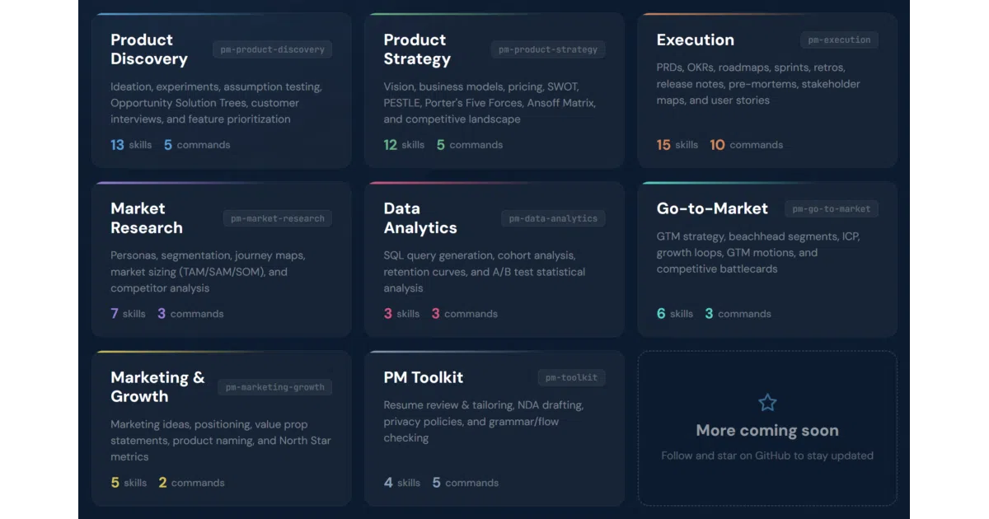989x519 pixels.
Task: Open the Product Strategy card title
Action: coord(417,49)
